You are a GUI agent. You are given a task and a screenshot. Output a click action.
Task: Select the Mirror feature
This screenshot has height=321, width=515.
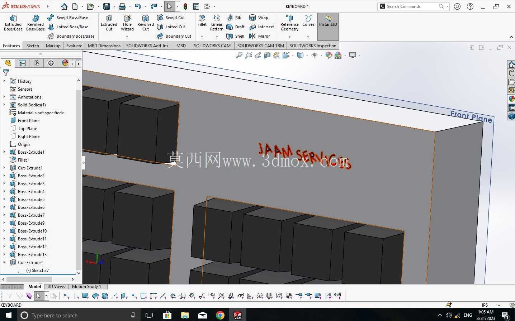(x=260, y=36)
